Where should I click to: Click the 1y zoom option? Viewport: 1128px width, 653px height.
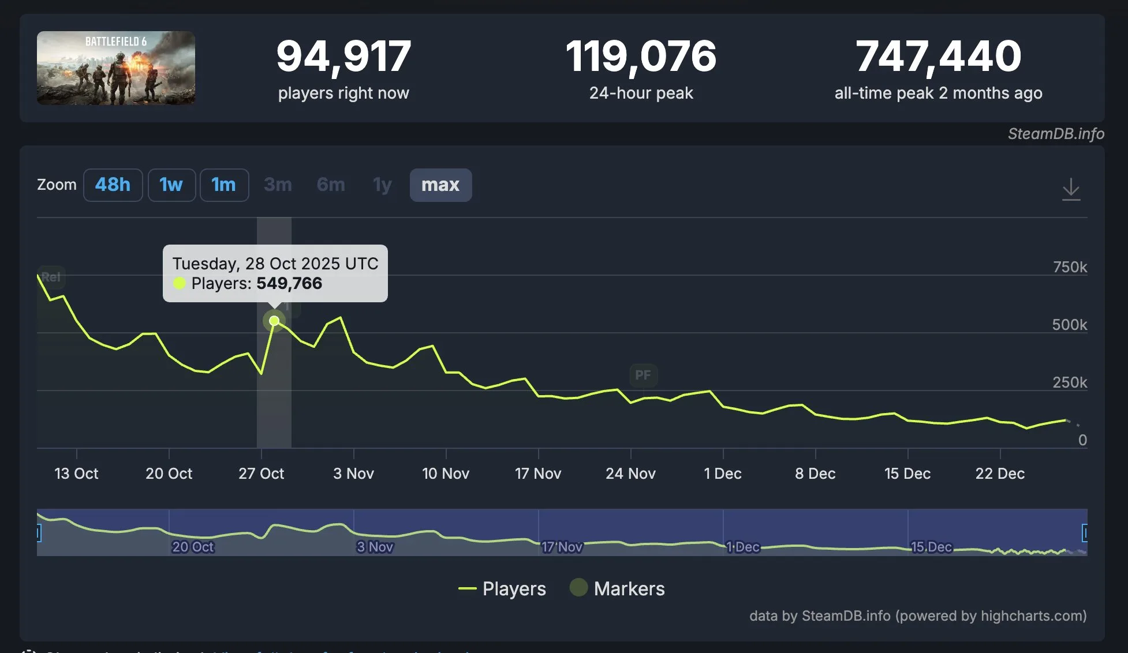(x=382, y=185)
